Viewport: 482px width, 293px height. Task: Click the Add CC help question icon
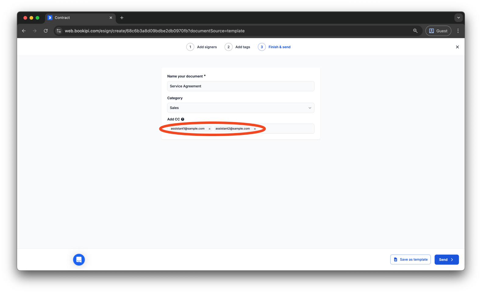click(183, 119)
